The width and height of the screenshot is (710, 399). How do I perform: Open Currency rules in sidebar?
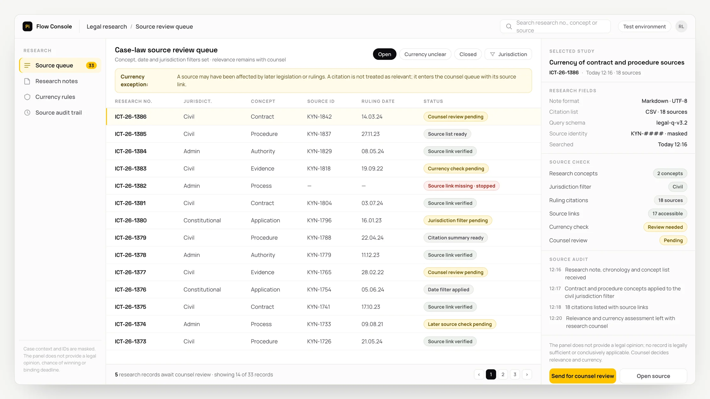pyautogui.click(x=60, y=97)
